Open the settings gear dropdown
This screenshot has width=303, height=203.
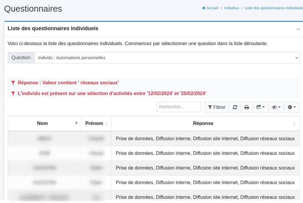(292, 107)
